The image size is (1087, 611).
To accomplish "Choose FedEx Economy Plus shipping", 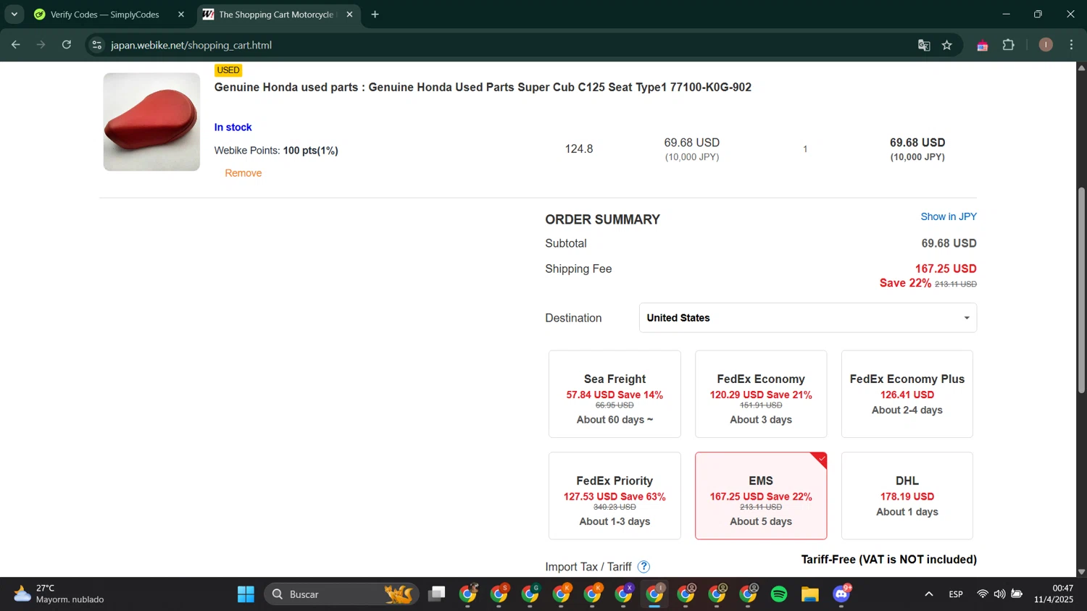I will click(907, 394).
